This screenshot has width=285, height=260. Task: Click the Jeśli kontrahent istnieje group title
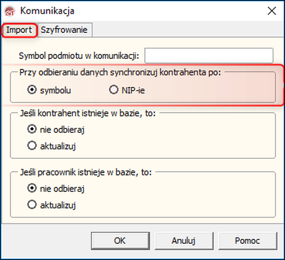[x=88, y=114]
